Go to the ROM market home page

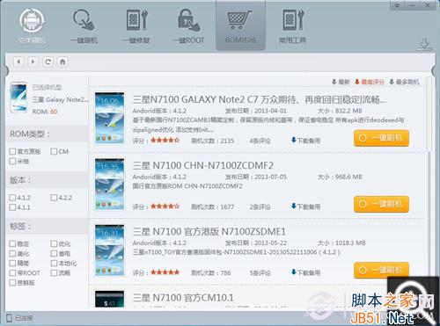click(x=62, y=62)
